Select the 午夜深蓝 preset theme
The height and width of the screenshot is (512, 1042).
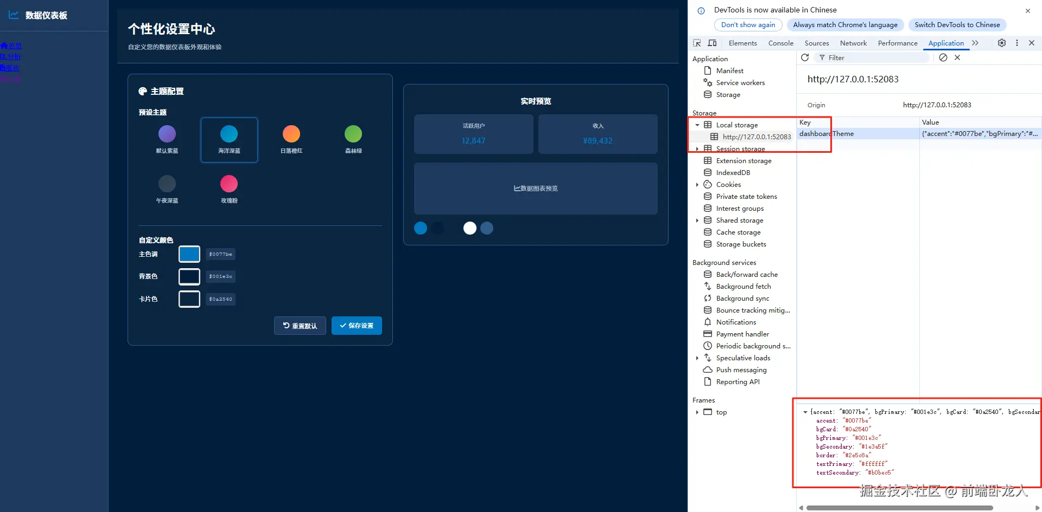click(x=167, y=190)
